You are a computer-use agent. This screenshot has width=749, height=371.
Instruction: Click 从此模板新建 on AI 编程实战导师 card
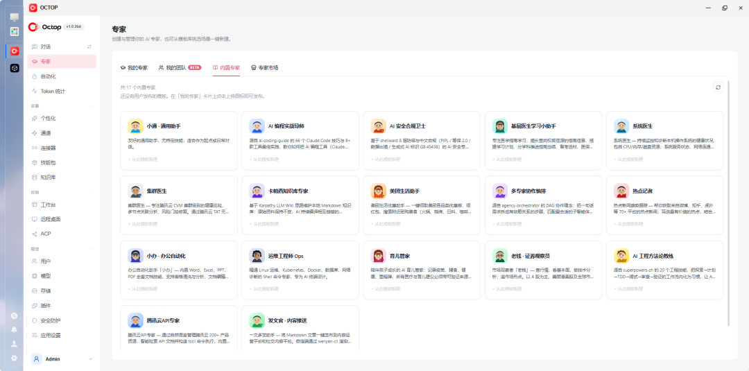(x=264, y=159)
